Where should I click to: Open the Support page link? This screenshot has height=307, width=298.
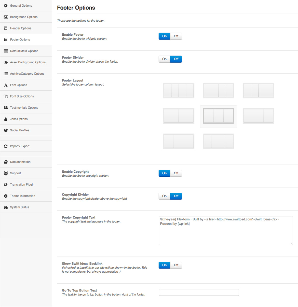(15, 173)
